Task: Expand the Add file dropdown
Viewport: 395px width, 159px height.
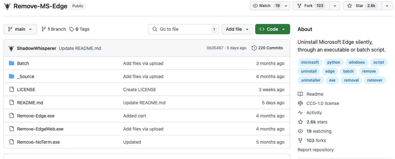Action: pos(237,29)
